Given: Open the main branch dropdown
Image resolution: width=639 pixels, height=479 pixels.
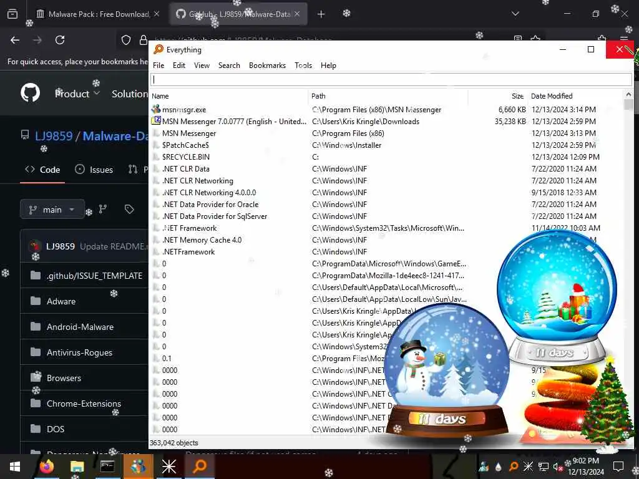Looking at the screenshot, I should tap(52, 210).
